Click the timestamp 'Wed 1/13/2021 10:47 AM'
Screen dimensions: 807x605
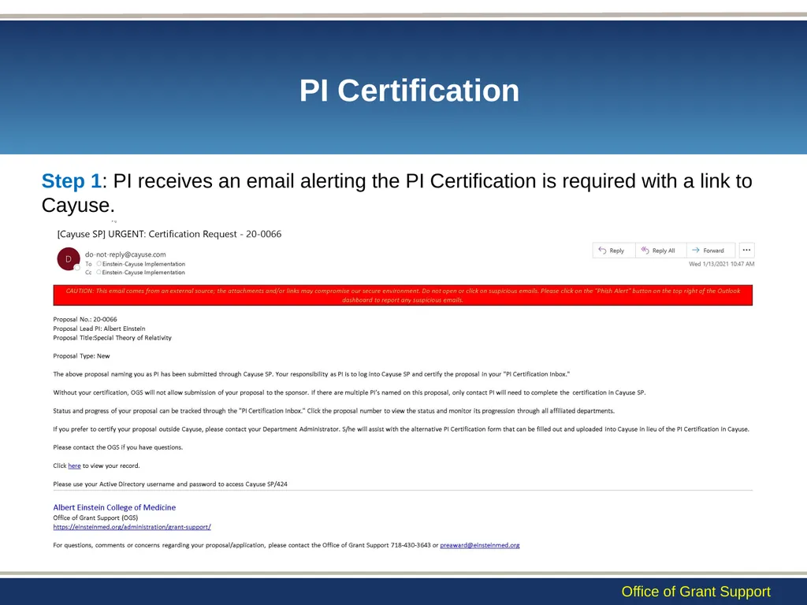point(722,264)
